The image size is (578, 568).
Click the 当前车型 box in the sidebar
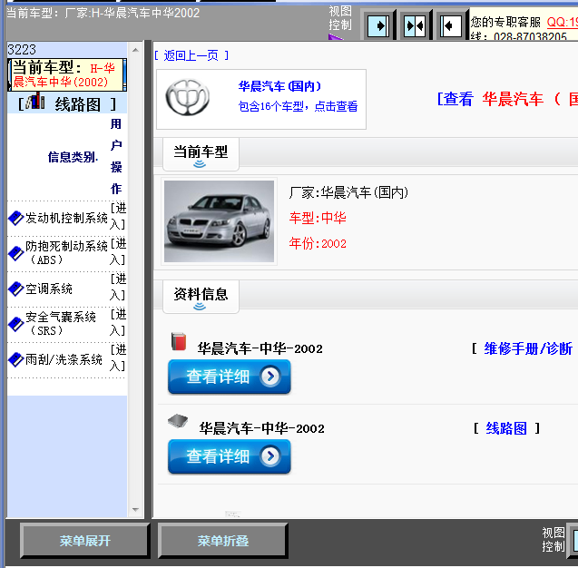(67, 74)
